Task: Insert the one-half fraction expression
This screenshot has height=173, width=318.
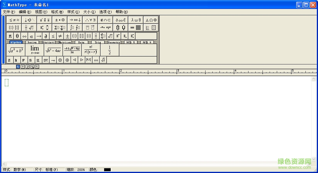Action: (110, 50)
